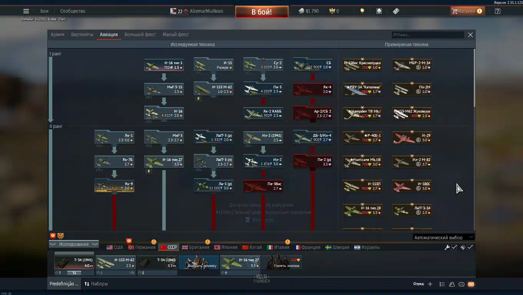Open the hamburger main menu
Screen dimensions: 523x295
tap(26, 11)
